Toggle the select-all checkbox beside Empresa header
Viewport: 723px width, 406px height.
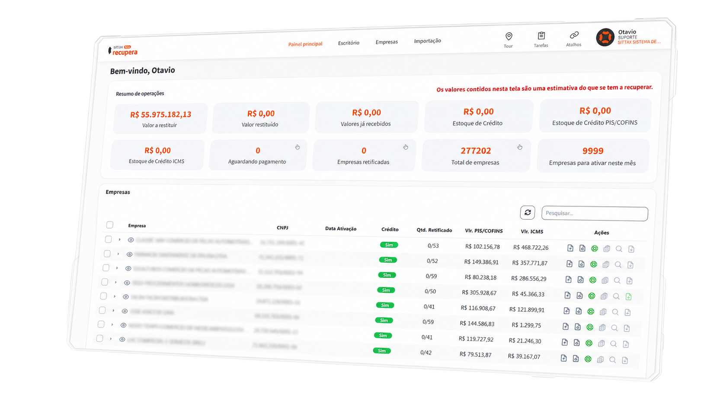[x=110, y=225]
